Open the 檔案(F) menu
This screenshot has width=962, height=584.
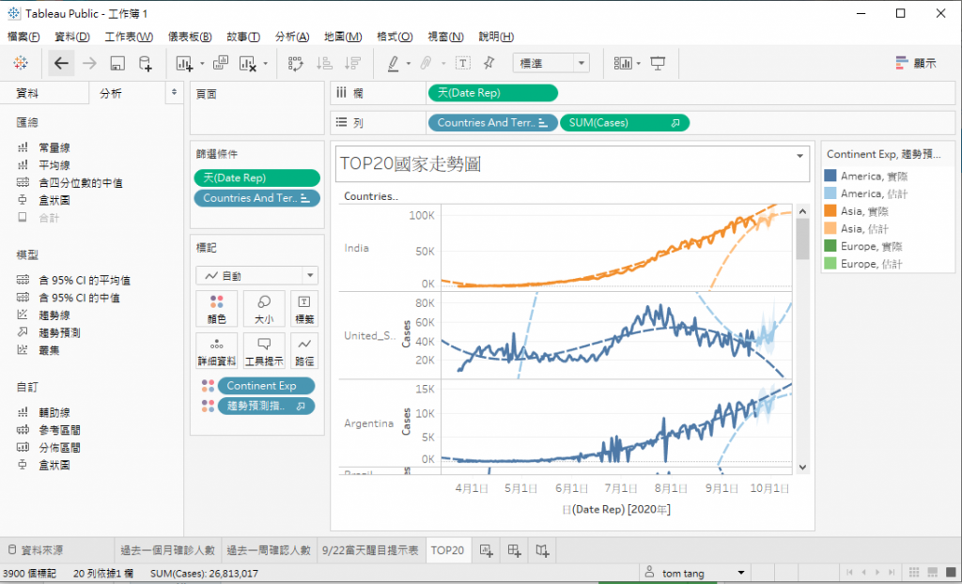point(23,37)
